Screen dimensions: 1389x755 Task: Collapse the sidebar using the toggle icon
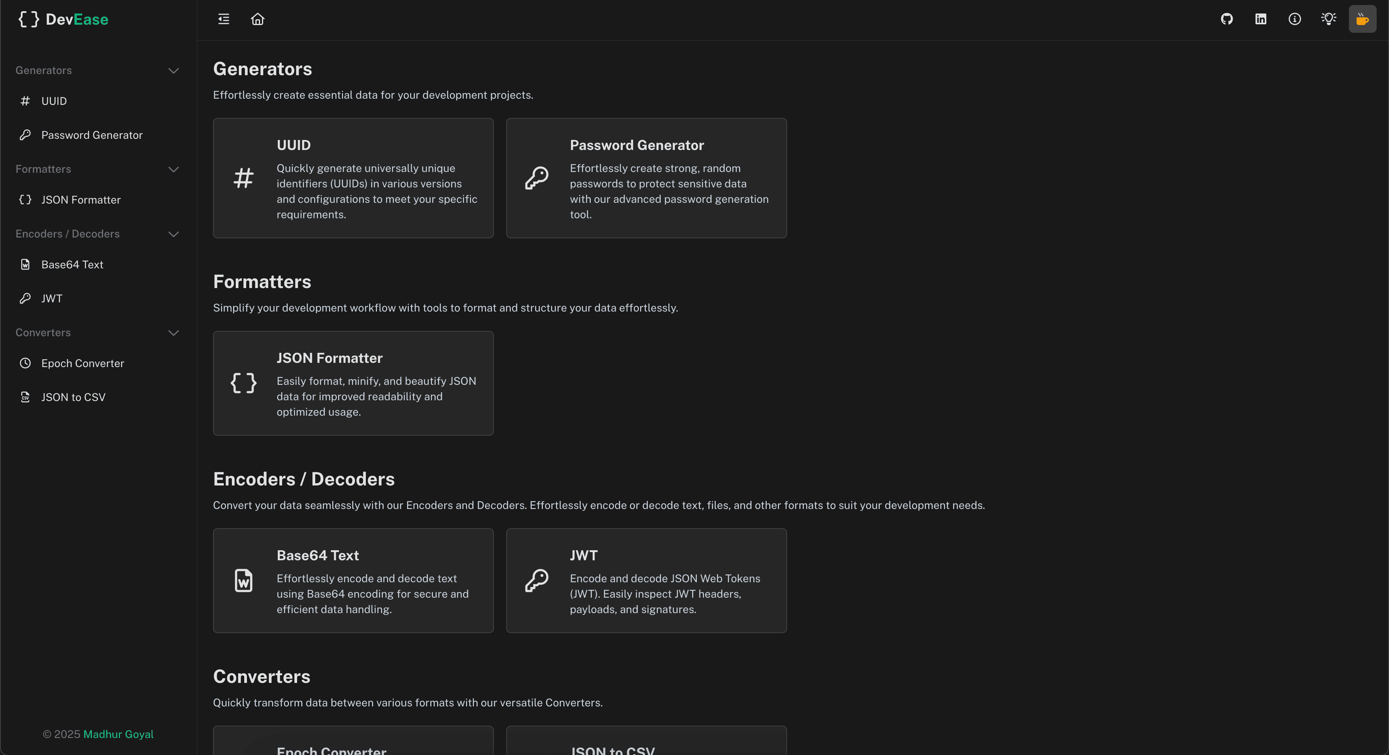click(x=224, y=19)
